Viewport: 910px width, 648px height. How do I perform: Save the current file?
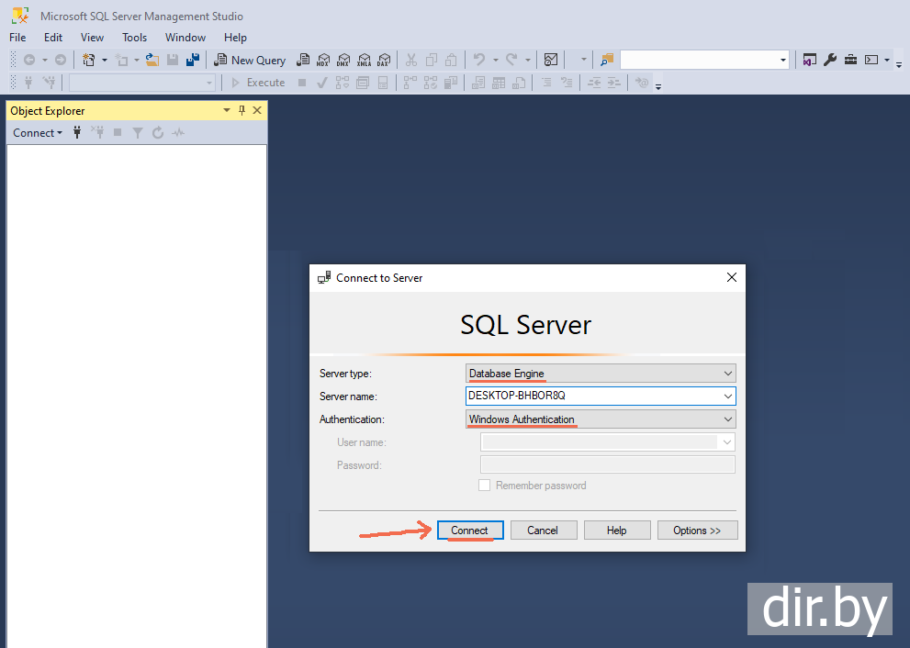(173, 59)
